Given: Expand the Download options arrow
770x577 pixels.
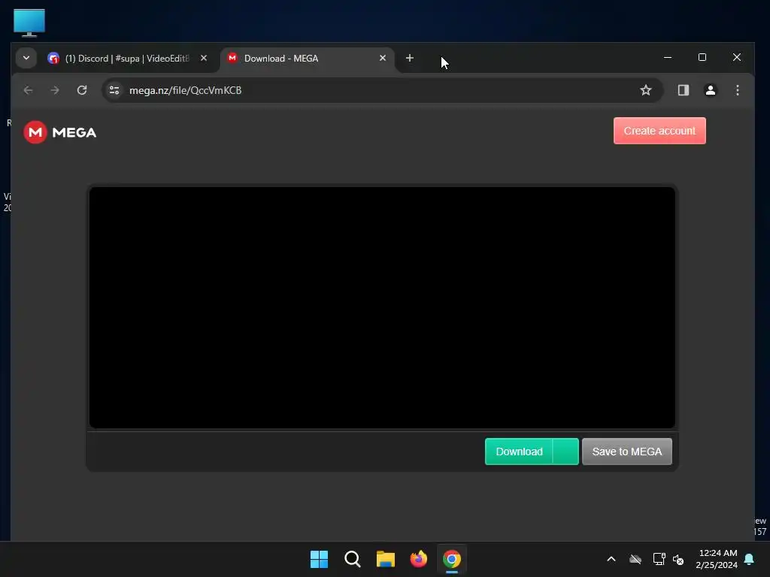Looking at the screenshot, I should tap(565, 452).
